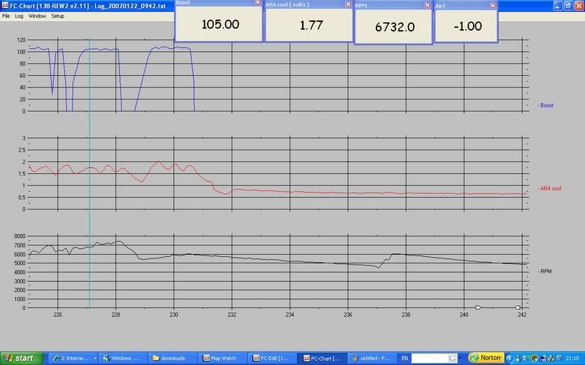
Task: Click the EN language indicator in taskbar
Action: pos(407,358)
